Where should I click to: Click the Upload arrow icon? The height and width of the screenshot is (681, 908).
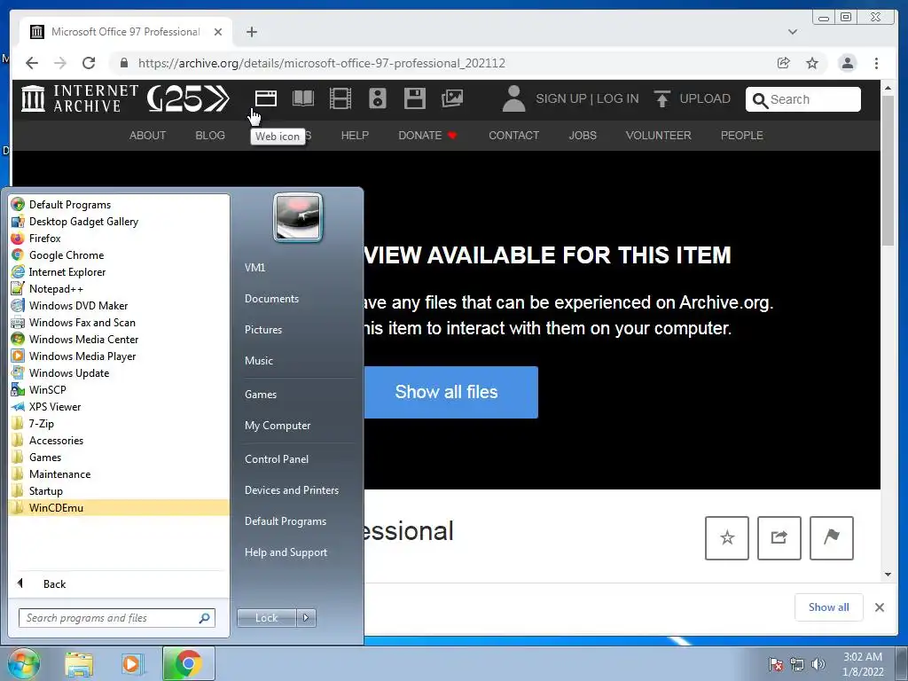[x=661, y=98]
